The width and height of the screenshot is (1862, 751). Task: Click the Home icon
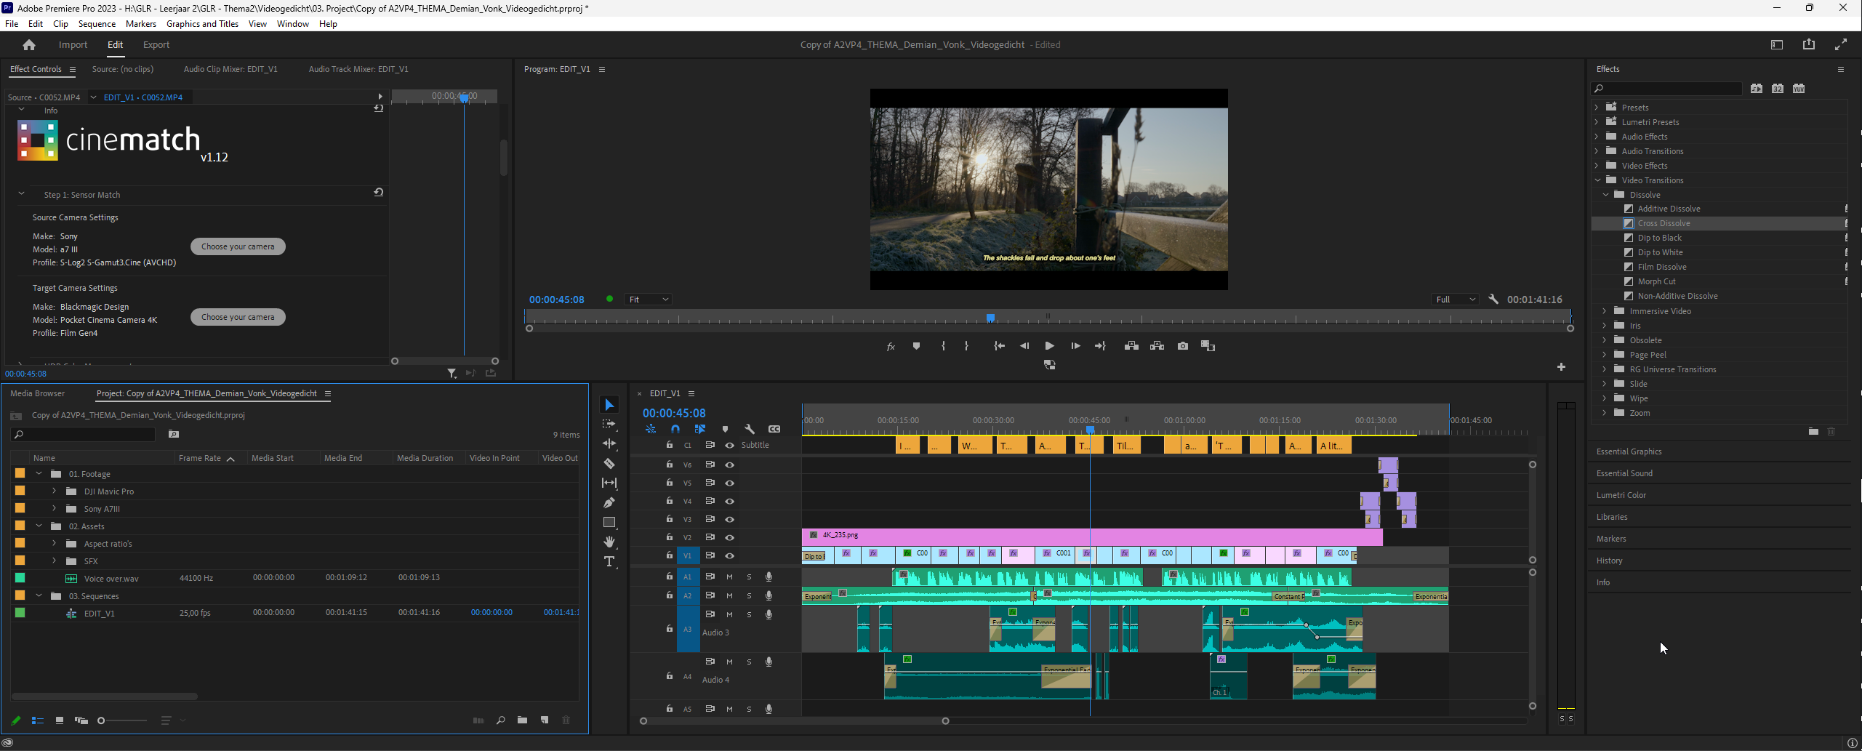pyautogui.click(x=29, y=45)
